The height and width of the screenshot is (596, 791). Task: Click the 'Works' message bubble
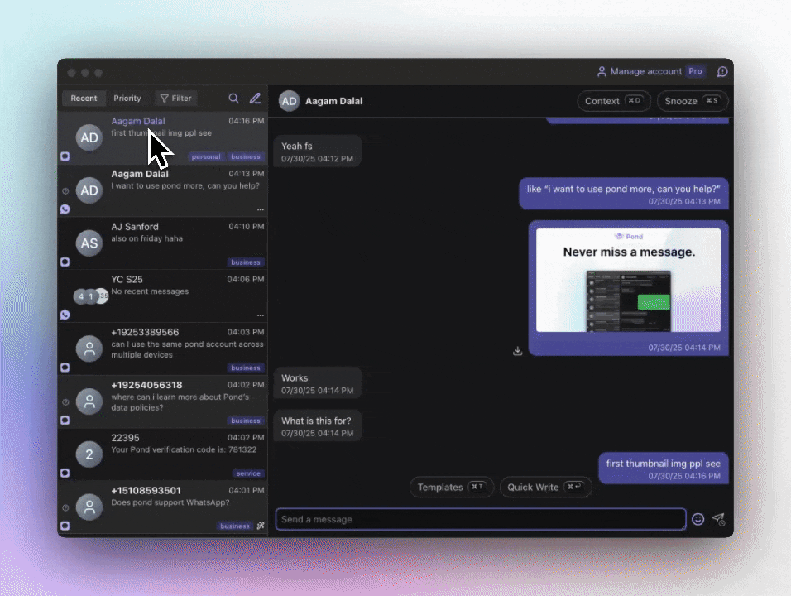coord(317,383)
